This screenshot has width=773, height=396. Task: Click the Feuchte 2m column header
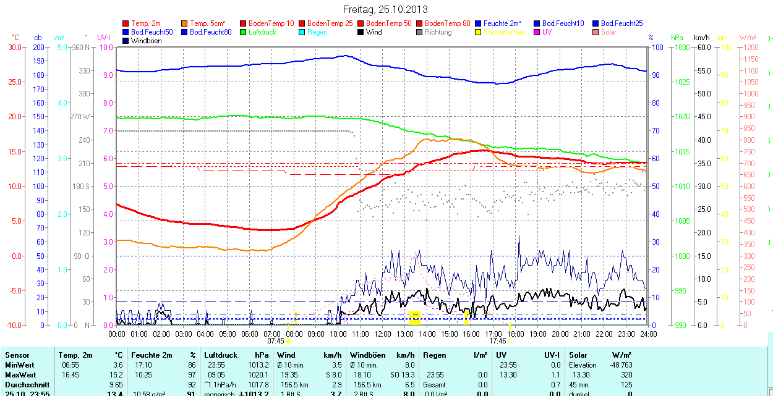click(x=150, y=355)
